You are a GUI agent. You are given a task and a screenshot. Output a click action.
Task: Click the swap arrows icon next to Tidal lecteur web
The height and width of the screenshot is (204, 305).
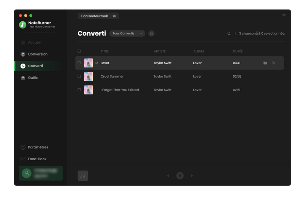pos(114,16)
